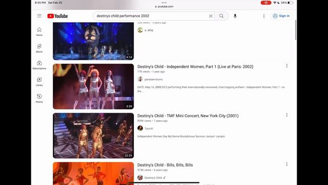Click the parisianvisions channel avatar
Viewport: 328px width, 185px height.
pyautogui.click(x=140, y=79)
